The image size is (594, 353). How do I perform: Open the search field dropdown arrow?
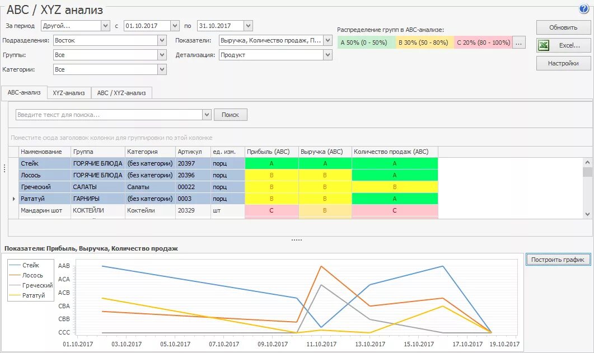pos(207,115)
